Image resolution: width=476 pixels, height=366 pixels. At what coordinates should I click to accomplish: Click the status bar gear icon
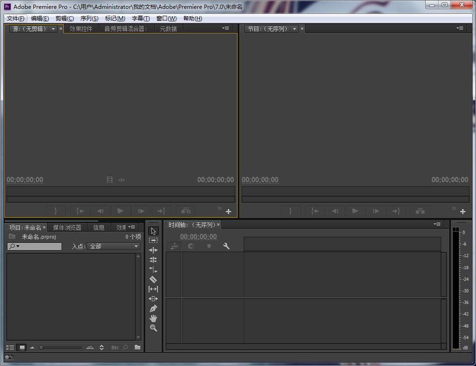click(x=9, y=357)
